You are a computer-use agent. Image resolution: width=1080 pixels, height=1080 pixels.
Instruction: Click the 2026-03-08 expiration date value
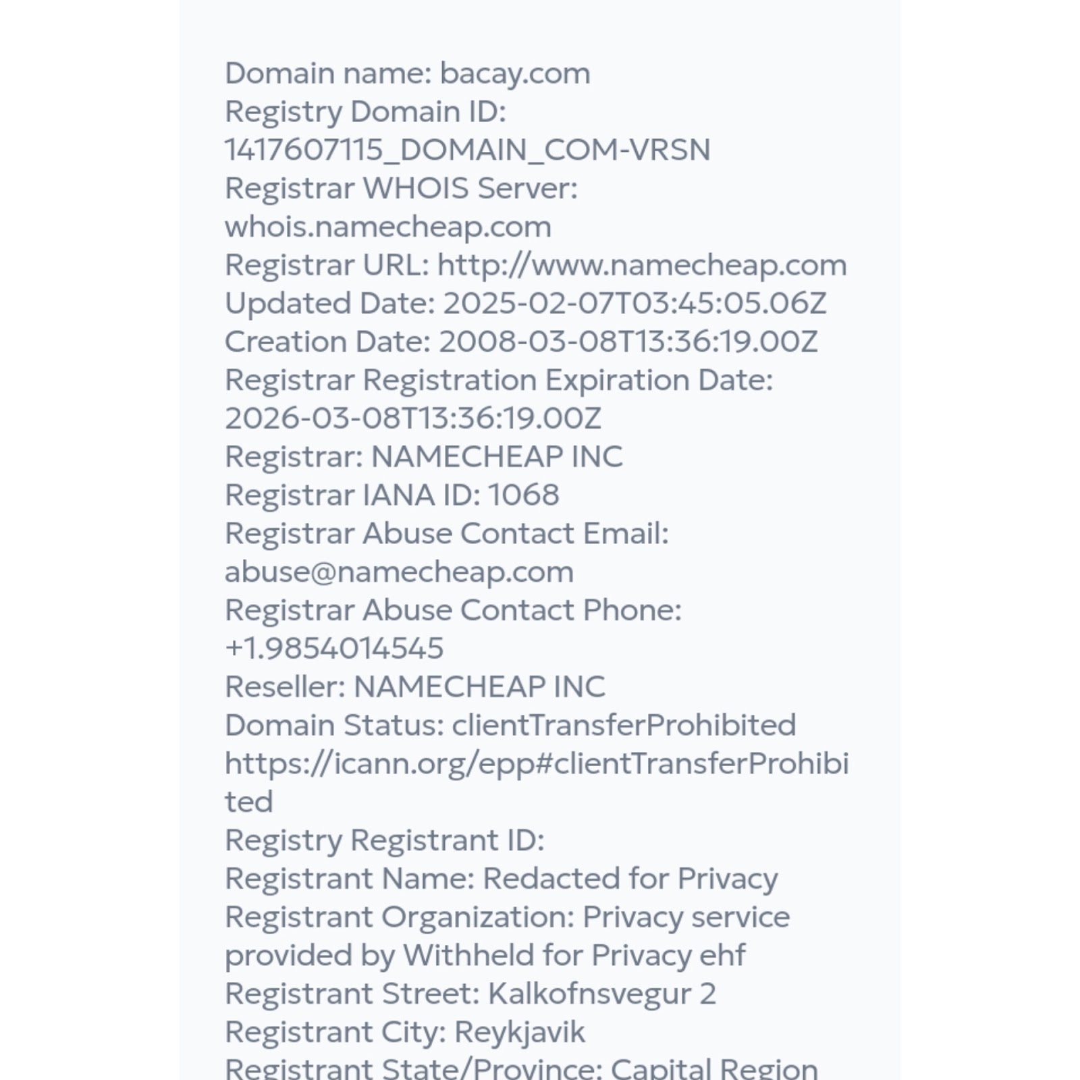pyautogui.click(x=412, y=418)
